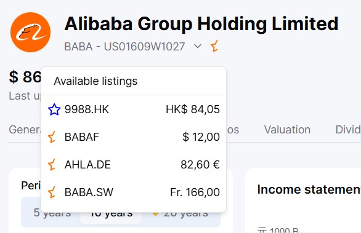361x233 pixels.
Task: Select the 9988.HK listing
Action: (134, 109)
